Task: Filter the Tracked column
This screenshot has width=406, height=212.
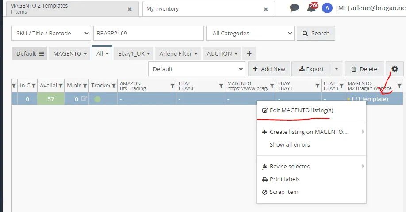Action: (x=113, y=86)
